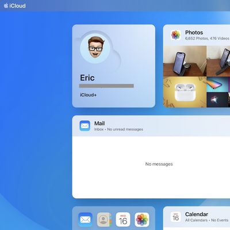
Task: Click the iCloud logo in header
Action: (x=14, y=6)
